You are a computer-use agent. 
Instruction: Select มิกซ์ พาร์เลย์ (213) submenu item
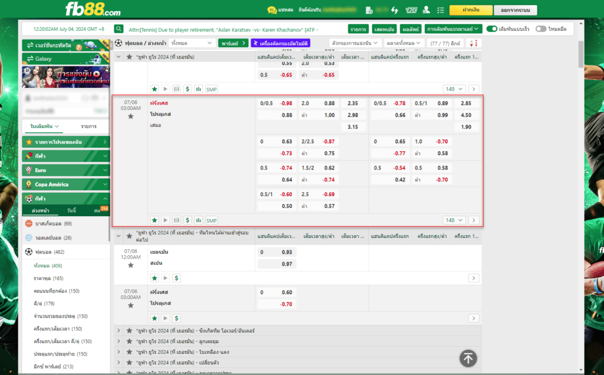point(54,367)
